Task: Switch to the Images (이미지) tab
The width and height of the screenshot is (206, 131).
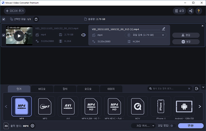Action: pyautogui.click(x=111, y=89)
